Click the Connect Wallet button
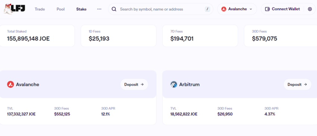The image size is (317, 136). tap(282, 9)
